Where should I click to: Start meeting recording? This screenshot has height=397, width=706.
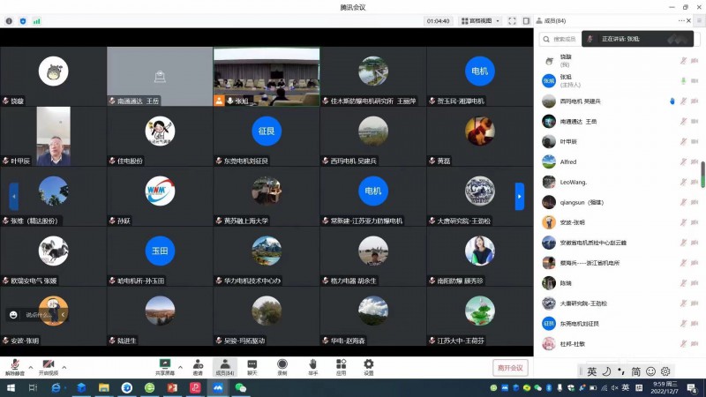click(282, 367)
